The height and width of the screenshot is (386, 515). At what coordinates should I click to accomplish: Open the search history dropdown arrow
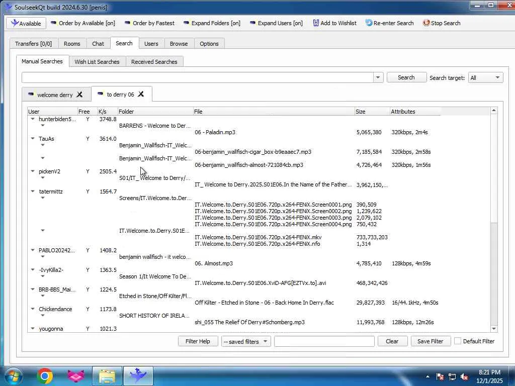pos(378,77)
